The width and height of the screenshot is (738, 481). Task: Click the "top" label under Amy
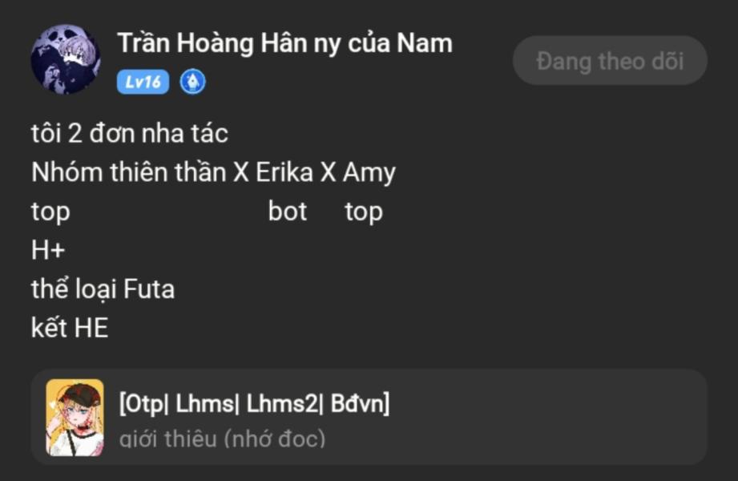click(364, 212)
